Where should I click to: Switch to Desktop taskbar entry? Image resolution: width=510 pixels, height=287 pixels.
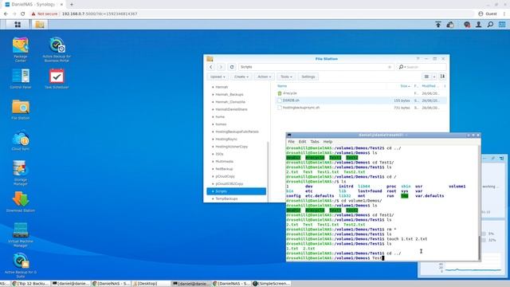pos(151,284)
